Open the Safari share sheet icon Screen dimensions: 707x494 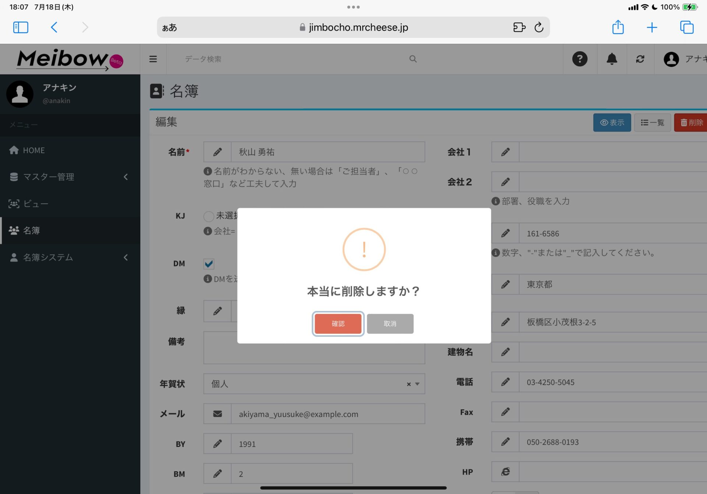point(618,27)
